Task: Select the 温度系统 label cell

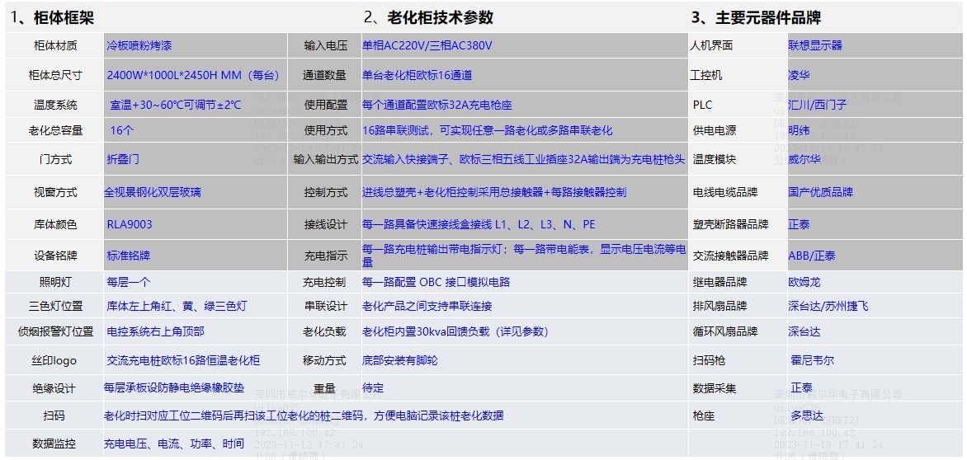Action: coord(55,105)
